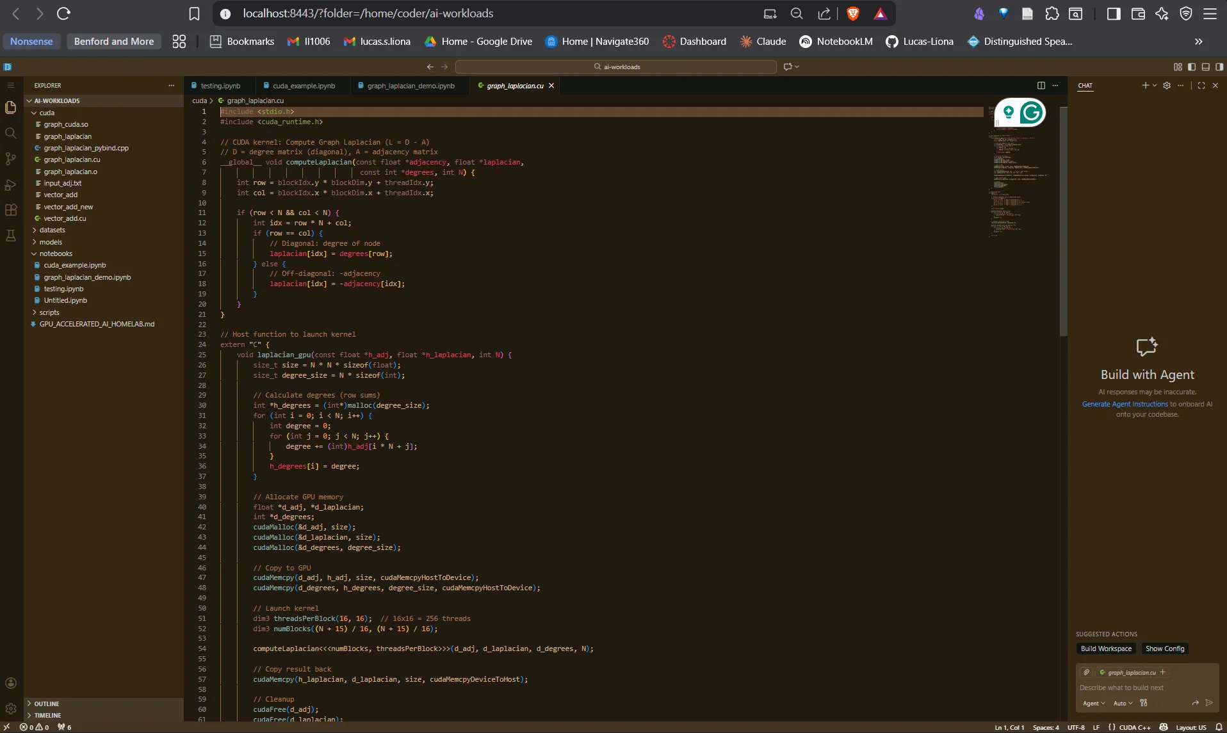Toggle the primary side bar
The image size is (1227, 733).
(x=1192, y=67)
